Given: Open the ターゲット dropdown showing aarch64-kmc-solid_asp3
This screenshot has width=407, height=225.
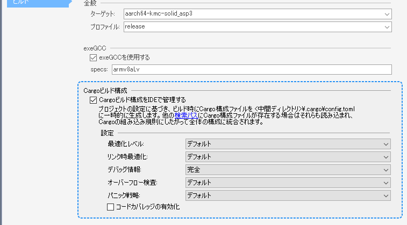Looking at the screenshot, I should (256, 13).
